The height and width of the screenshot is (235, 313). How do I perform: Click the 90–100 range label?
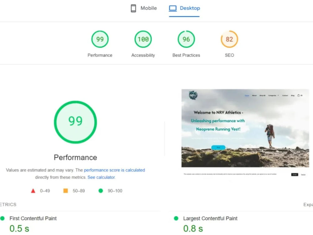pos(115,191)
